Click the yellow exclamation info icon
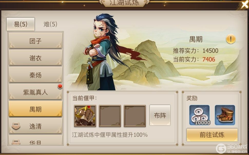Screen dimensions: 249x155 [x=231, y=39]
